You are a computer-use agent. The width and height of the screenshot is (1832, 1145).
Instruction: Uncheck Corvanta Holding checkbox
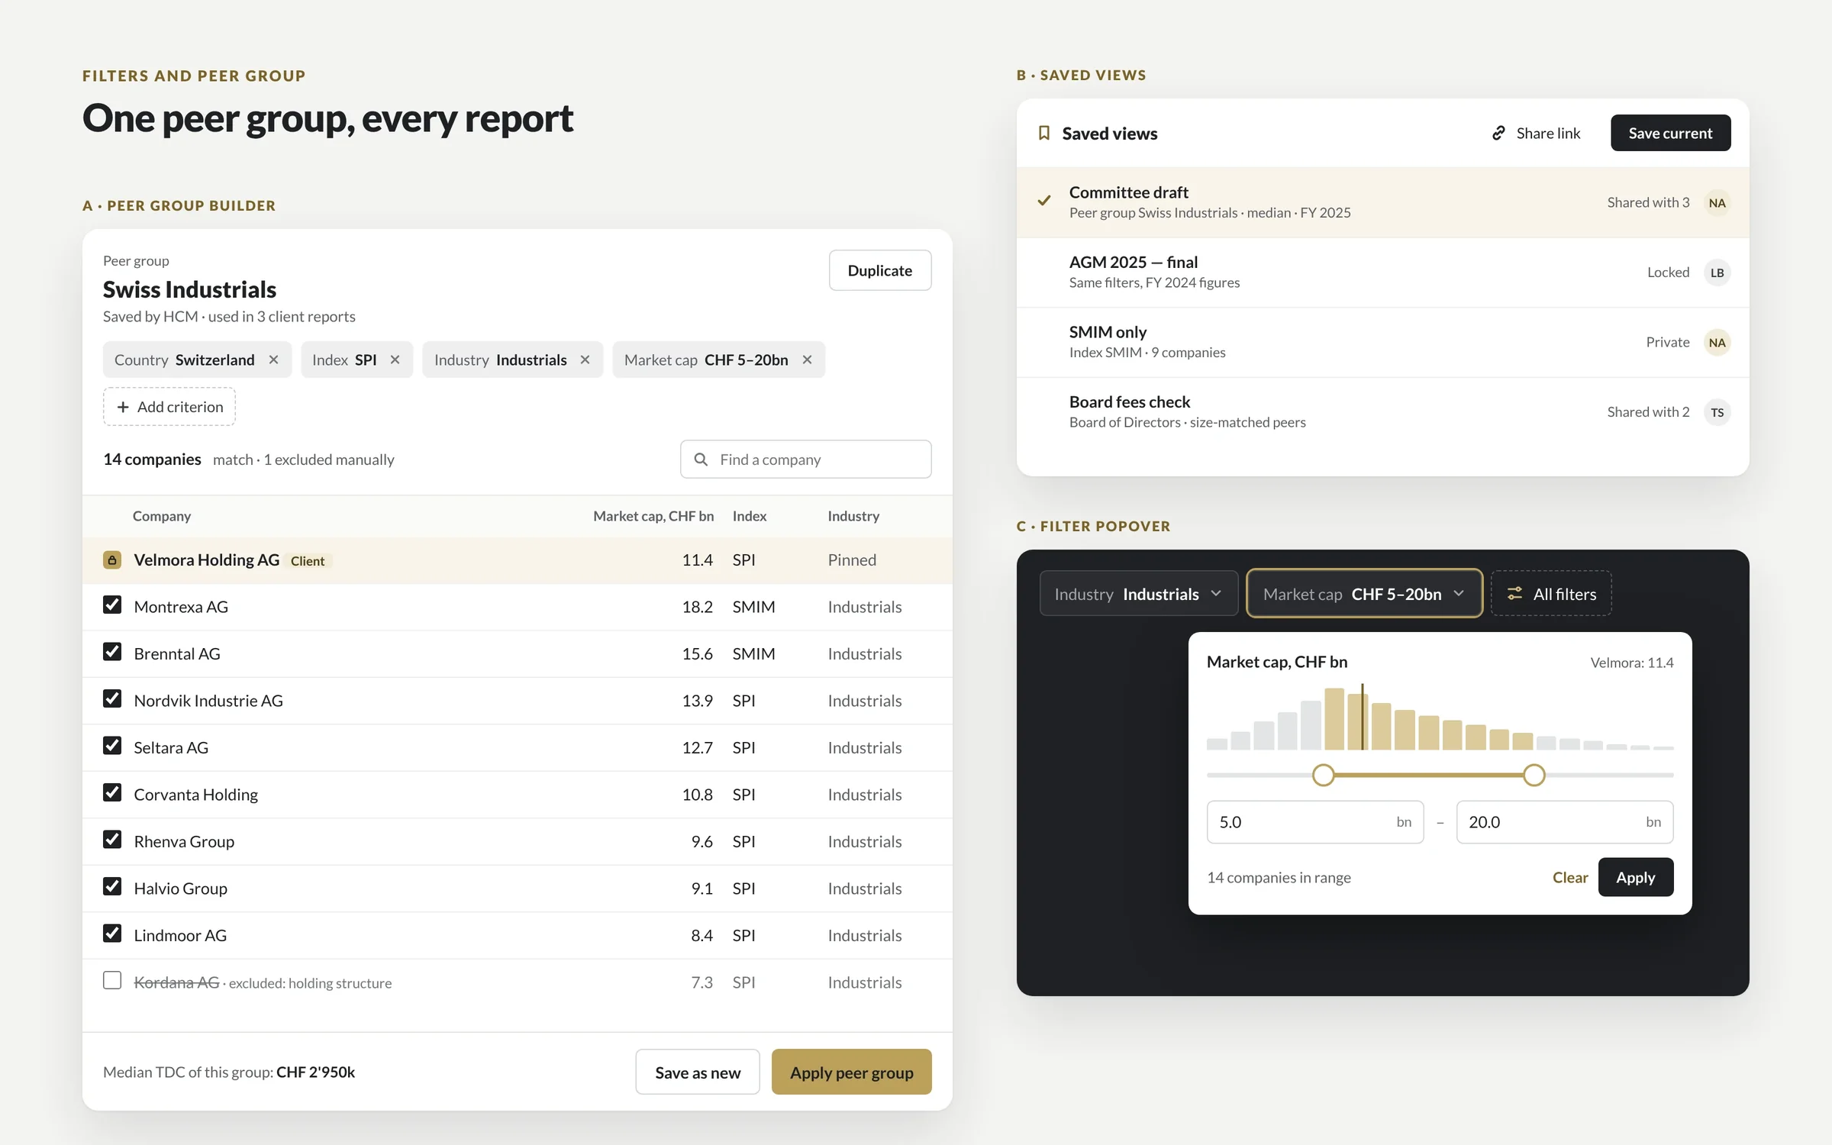click(x=112, y=793)
